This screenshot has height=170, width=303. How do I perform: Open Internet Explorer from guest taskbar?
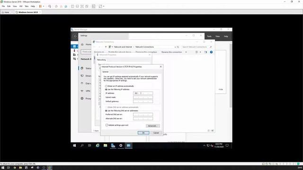98,145
